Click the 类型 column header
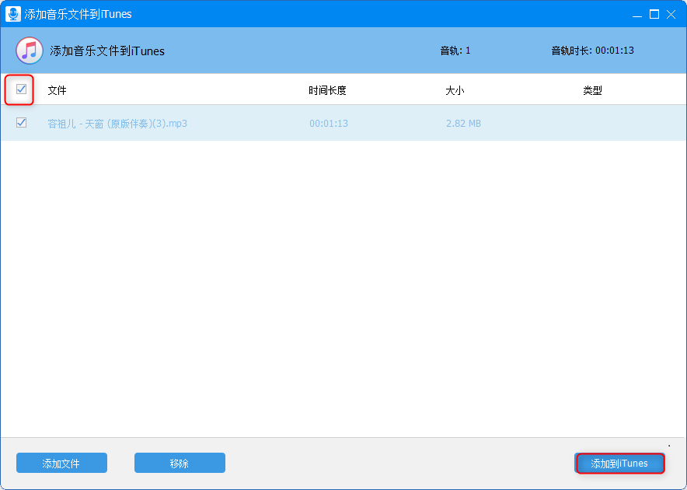 (592, 90)
